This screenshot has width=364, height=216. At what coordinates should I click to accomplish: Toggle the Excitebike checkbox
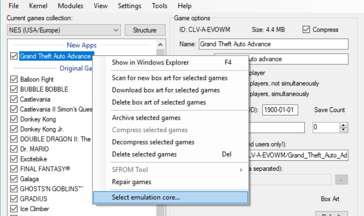[x=14, y=159]
